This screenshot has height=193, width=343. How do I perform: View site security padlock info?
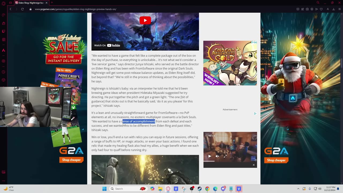click(31, 9)
